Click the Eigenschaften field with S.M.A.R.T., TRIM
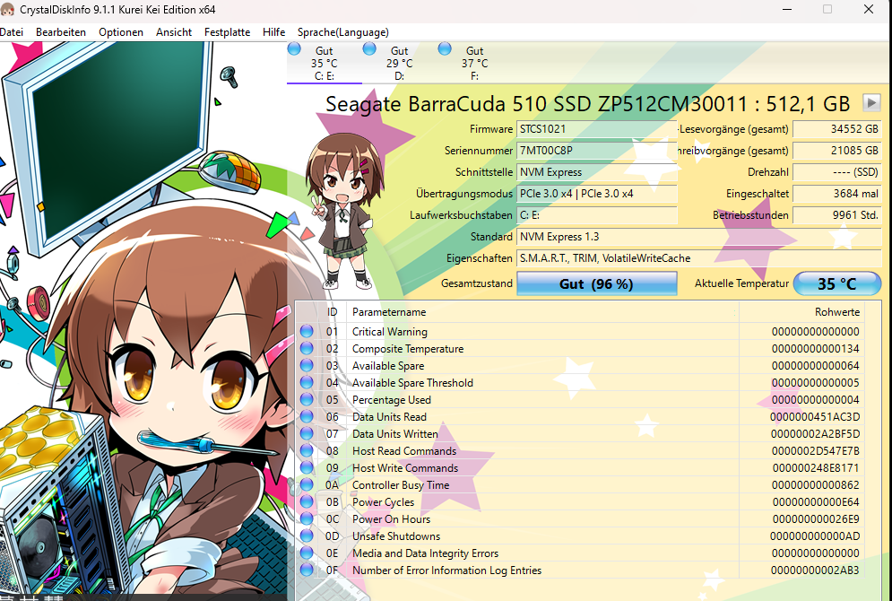The height and width of the screenshot is (601, 892). click(x=699, y=258)
